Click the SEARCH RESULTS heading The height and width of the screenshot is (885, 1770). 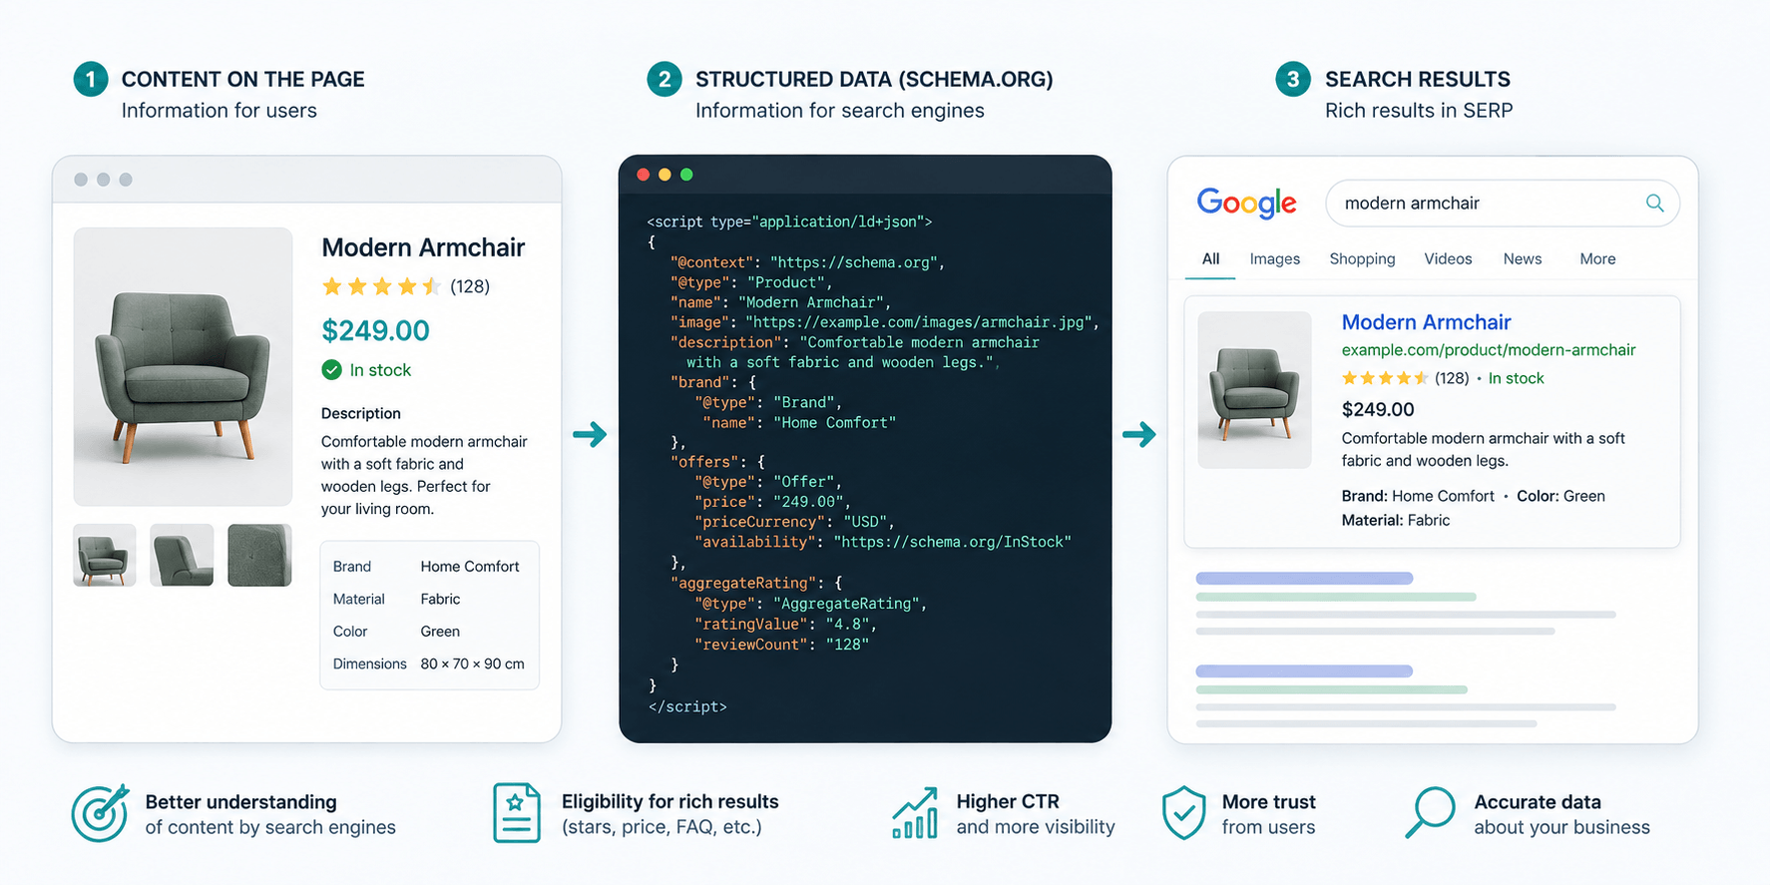tap(1418, 79)
